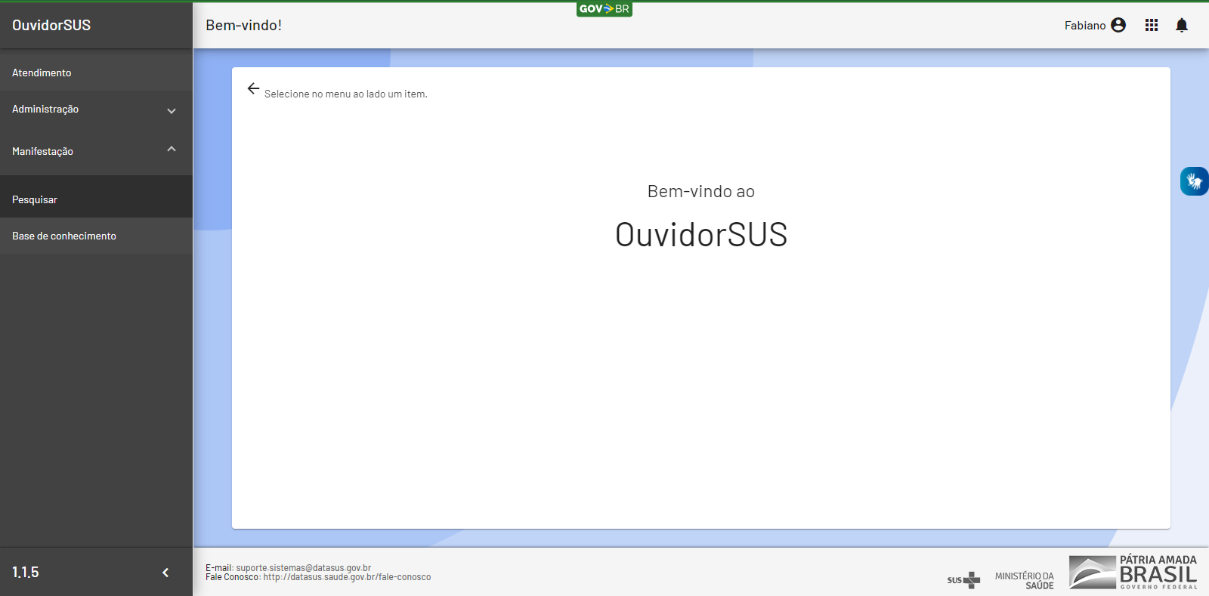Screen dimensions: 1209x596
Task: Click the Ministério da Saúde logo
Action: click(x=1024, y=580)
